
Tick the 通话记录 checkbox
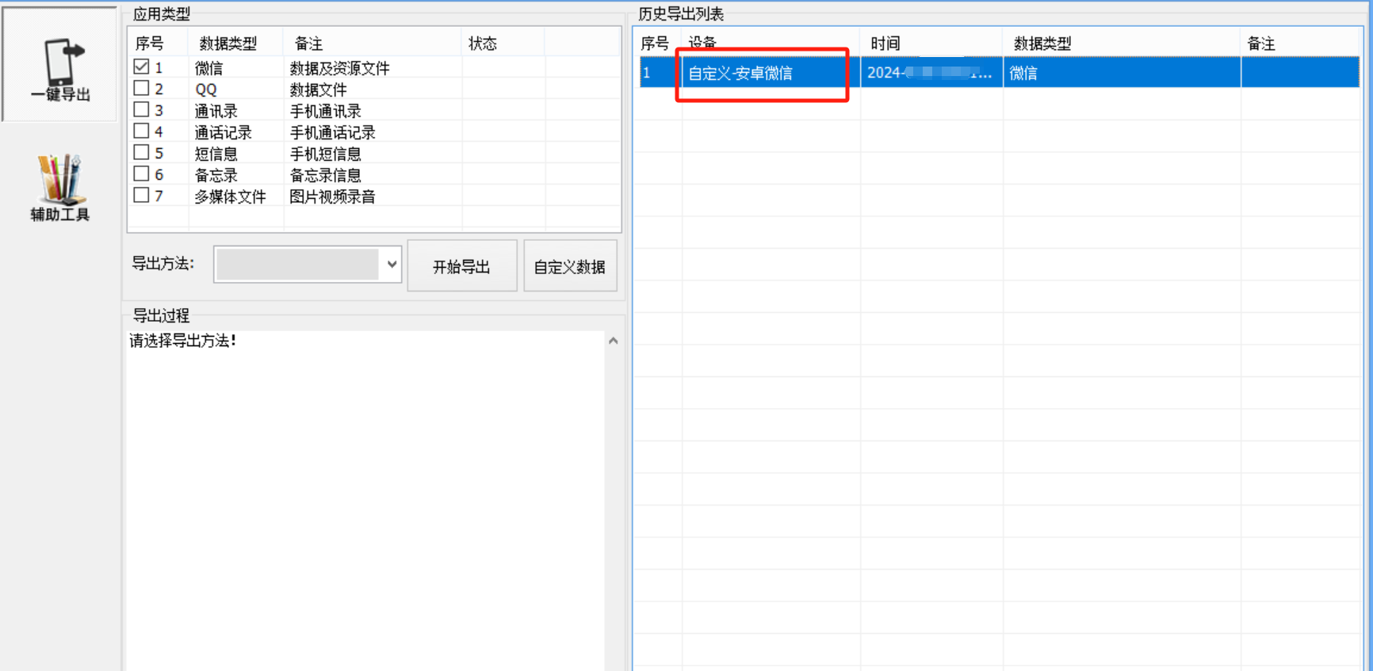point(142,132)
